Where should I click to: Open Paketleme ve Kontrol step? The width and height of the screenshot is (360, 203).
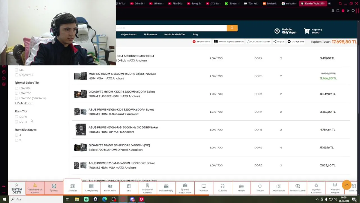click(x=35, y=188)
